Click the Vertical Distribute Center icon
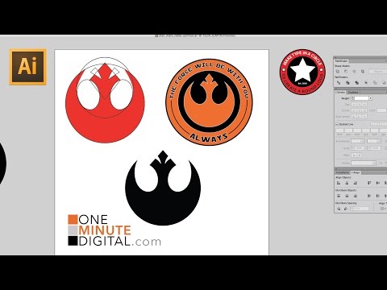This screenshot has width=387, height=290. [347, 196]
